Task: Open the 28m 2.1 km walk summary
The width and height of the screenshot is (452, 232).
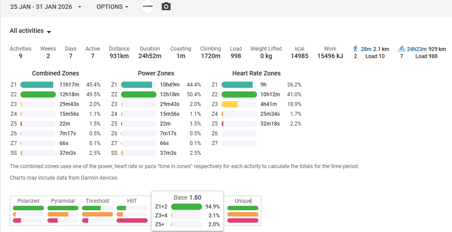Action: (375, 49)
